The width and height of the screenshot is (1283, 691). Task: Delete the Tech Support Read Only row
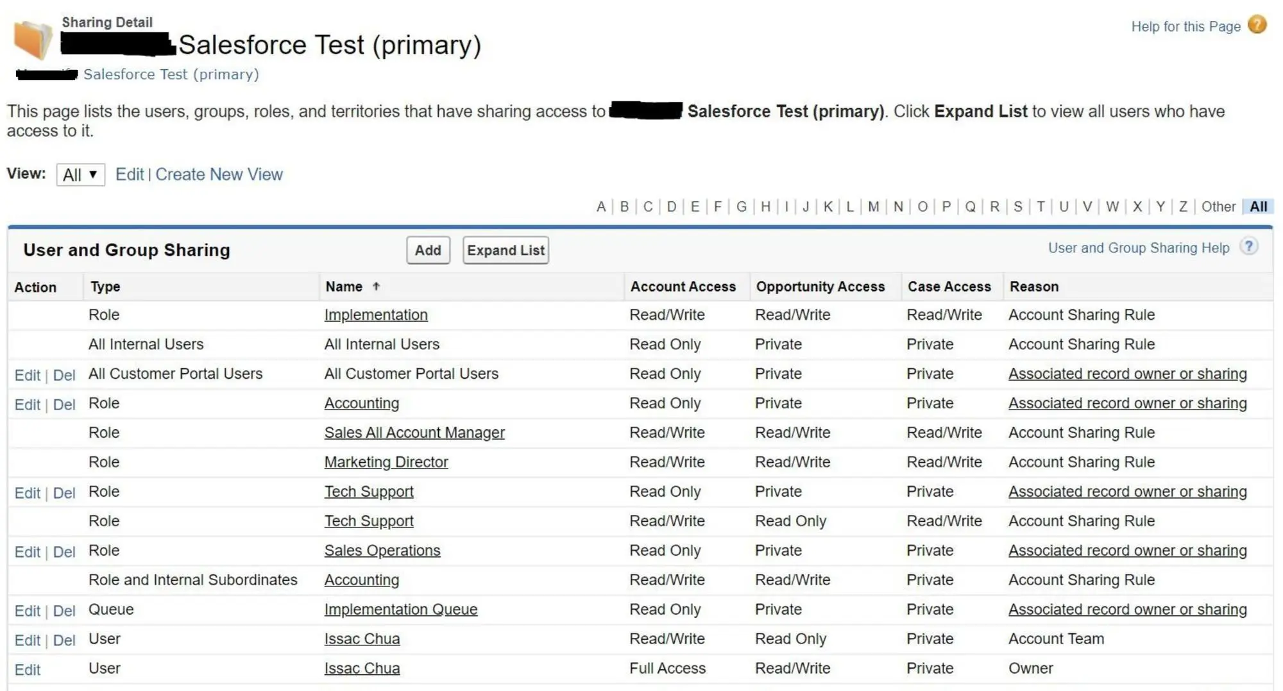tap(64, 493)
